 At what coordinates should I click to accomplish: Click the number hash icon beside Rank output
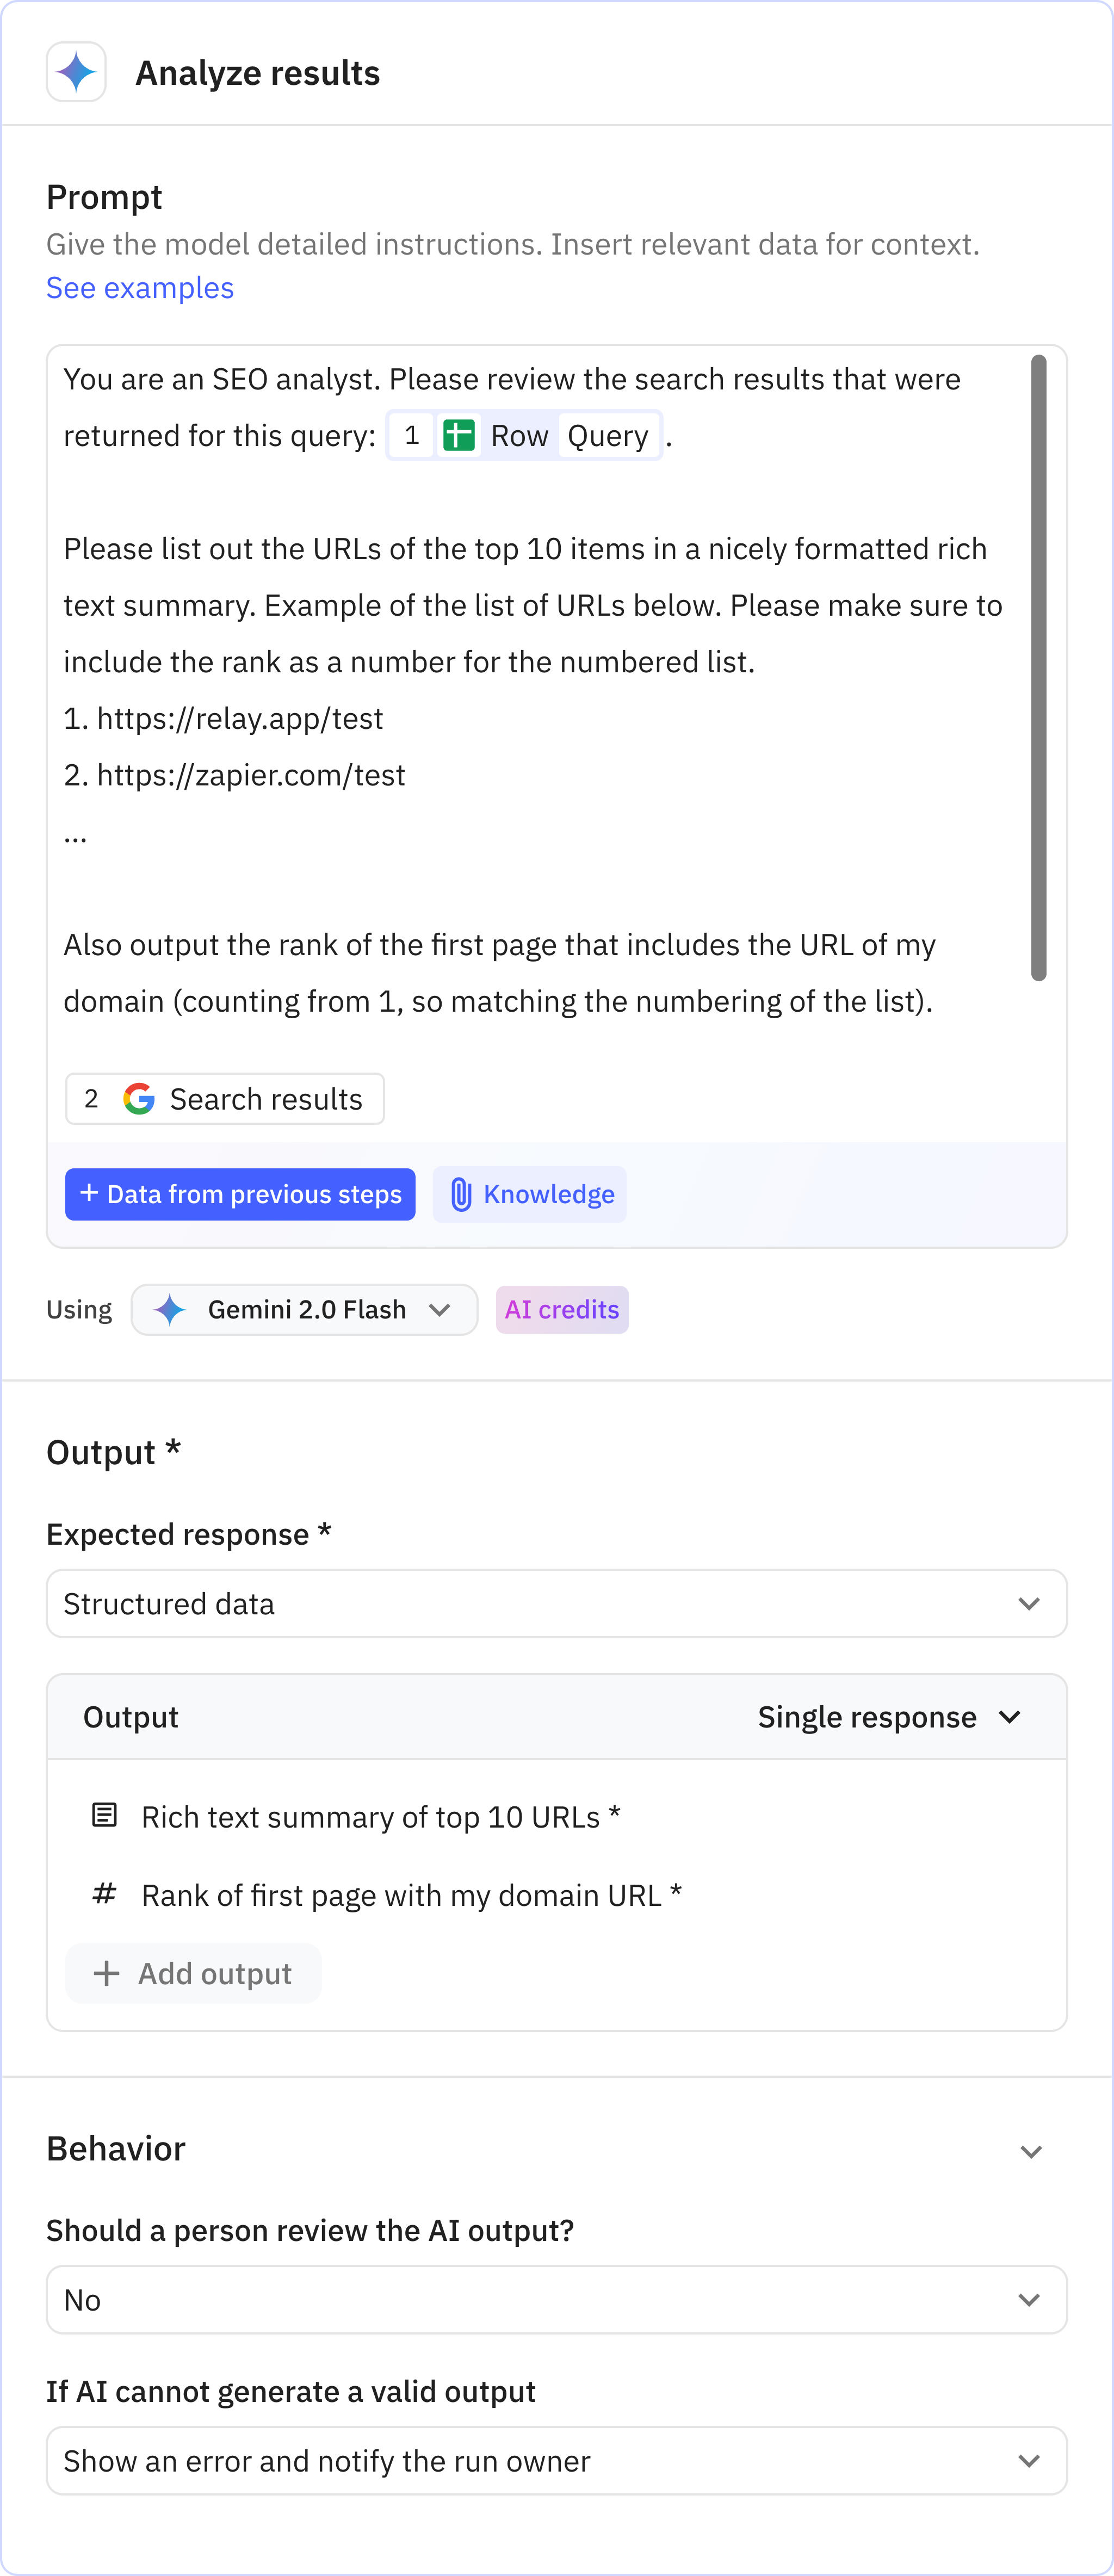[x=104, y=1894]
